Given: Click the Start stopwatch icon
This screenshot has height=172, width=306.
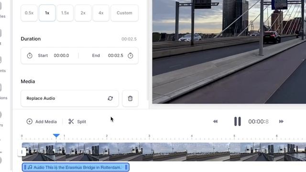Looking at the screenshot, I should click(30, 55).
